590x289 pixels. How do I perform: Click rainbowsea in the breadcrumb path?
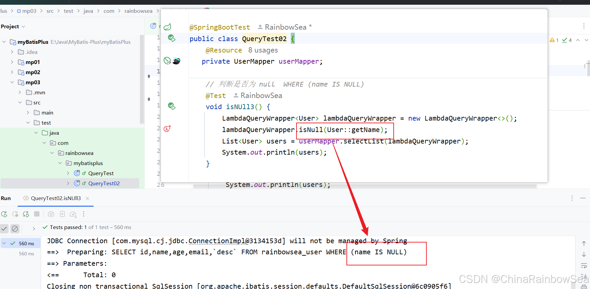point(138,11)
